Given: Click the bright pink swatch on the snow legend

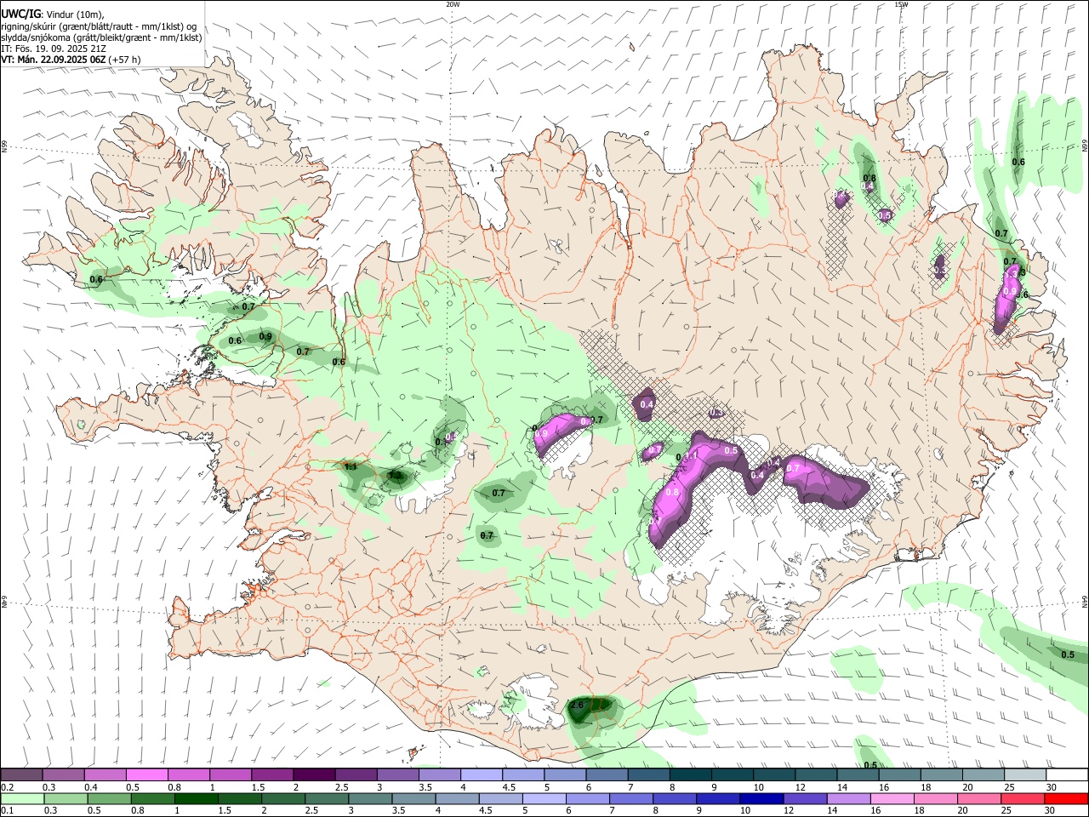Looking at the screenshot, I should [x=146, y=775].
